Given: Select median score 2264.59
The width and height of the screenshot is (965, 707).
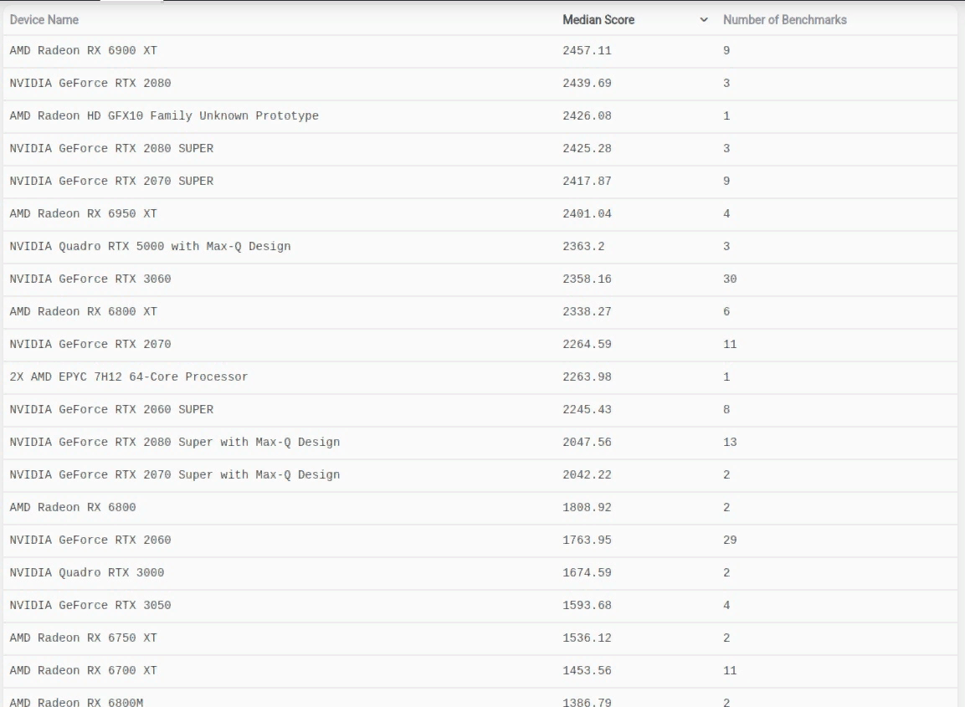Looking at the screenshot, I should click(588, 344).
